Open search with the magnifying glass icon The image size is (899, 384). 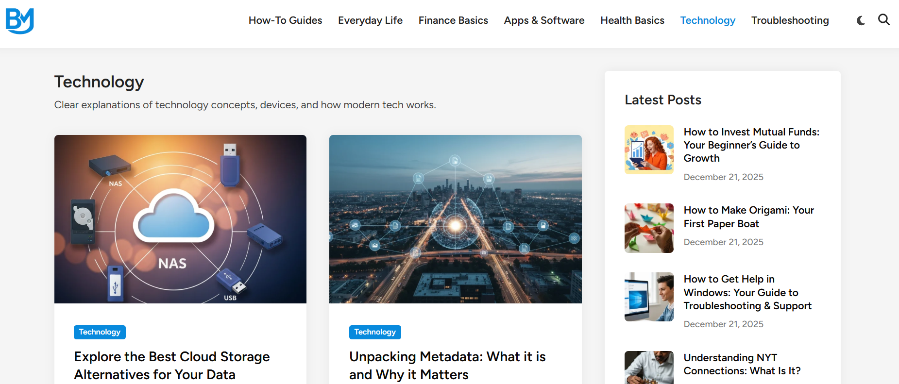884,20
